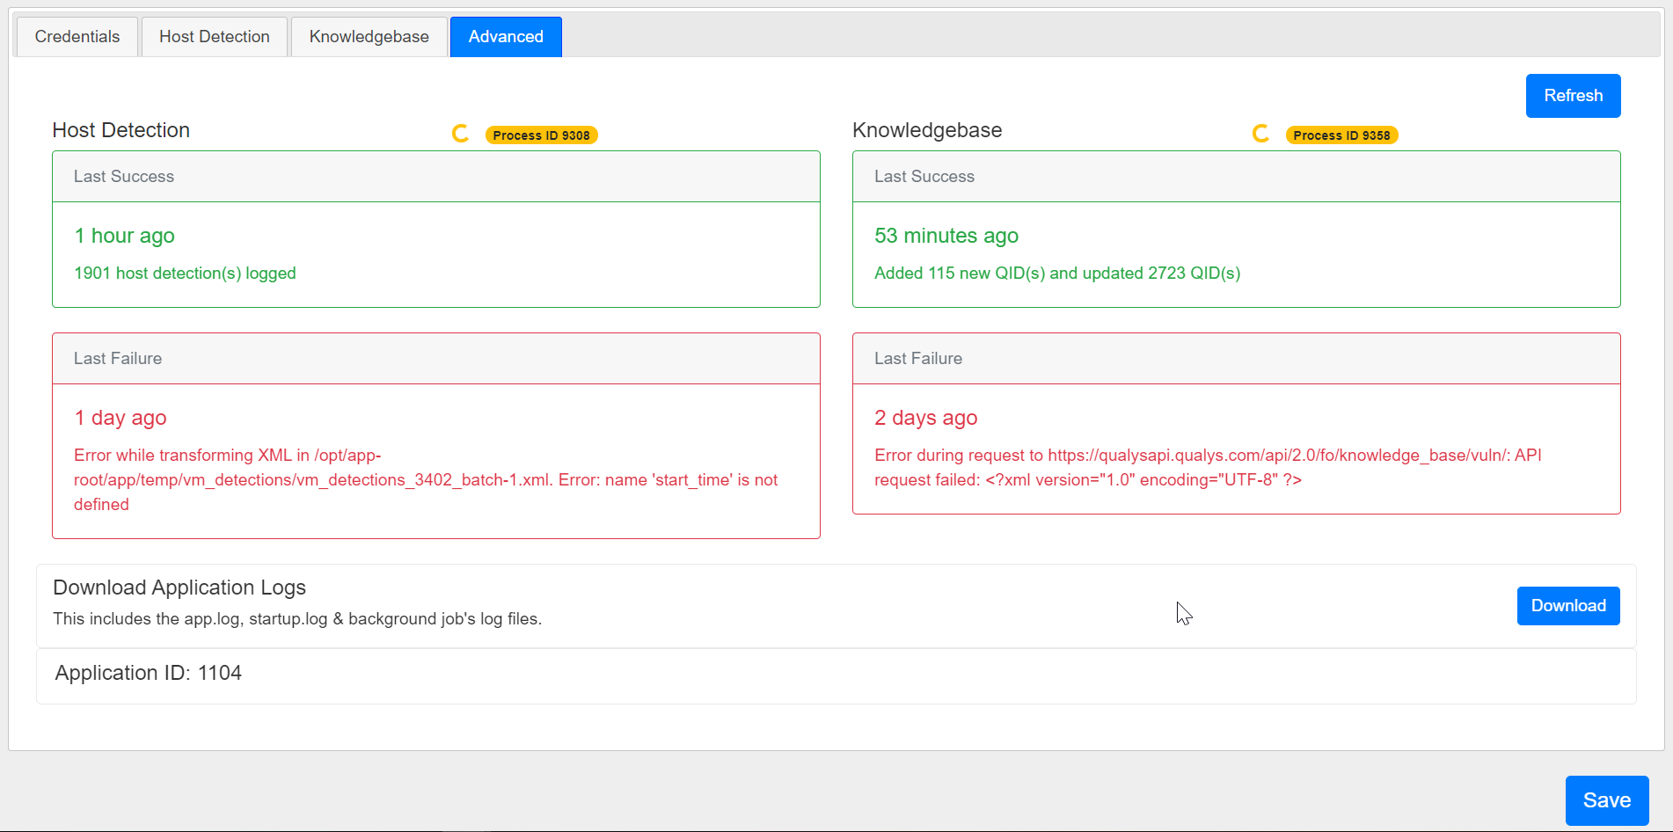This screenshot has height=832, width=1673.
Task: Save the current configuration
Action: pyautogui.click(x=1606, y=799)
